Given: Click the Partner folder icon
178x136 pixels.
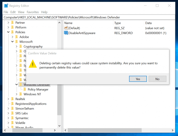Looking at the screenshot, I should tap(12, 23).
